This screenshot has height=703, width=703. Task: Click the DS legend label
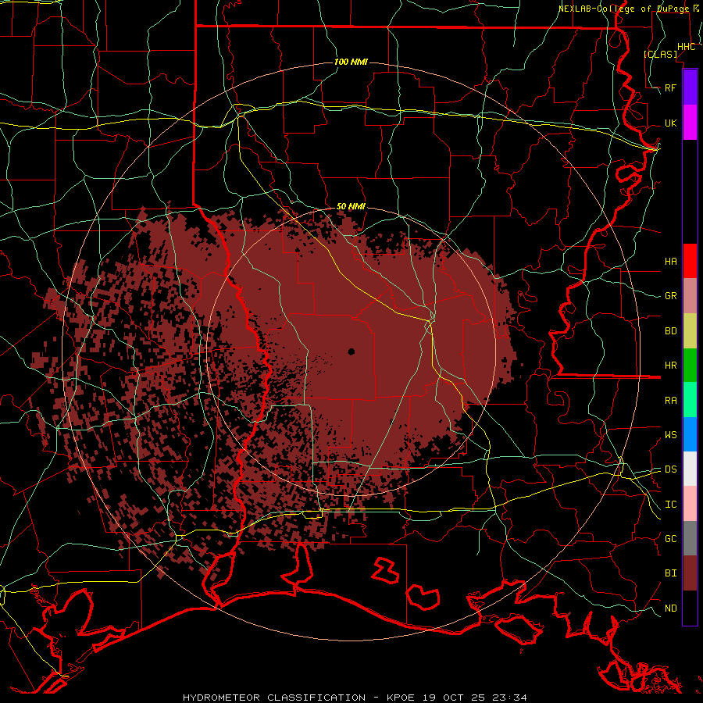[671, 469]
